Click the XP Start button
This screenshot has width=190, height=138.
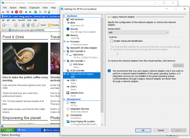click(8, 130)
